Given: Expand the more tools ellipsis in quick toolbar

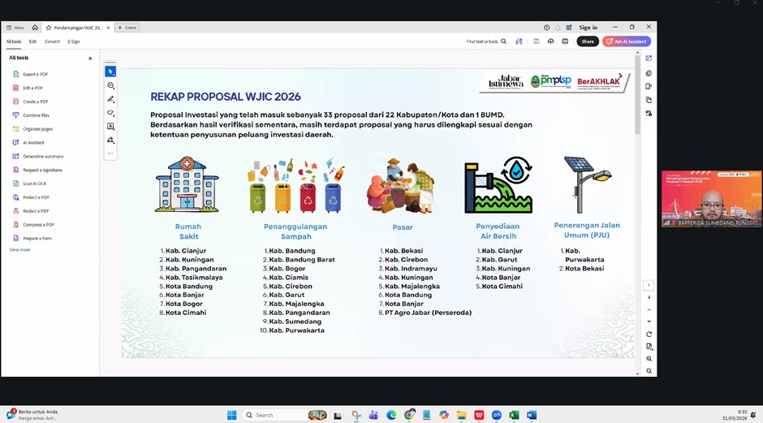Looking at the screenshot, I should click(110, 153).
